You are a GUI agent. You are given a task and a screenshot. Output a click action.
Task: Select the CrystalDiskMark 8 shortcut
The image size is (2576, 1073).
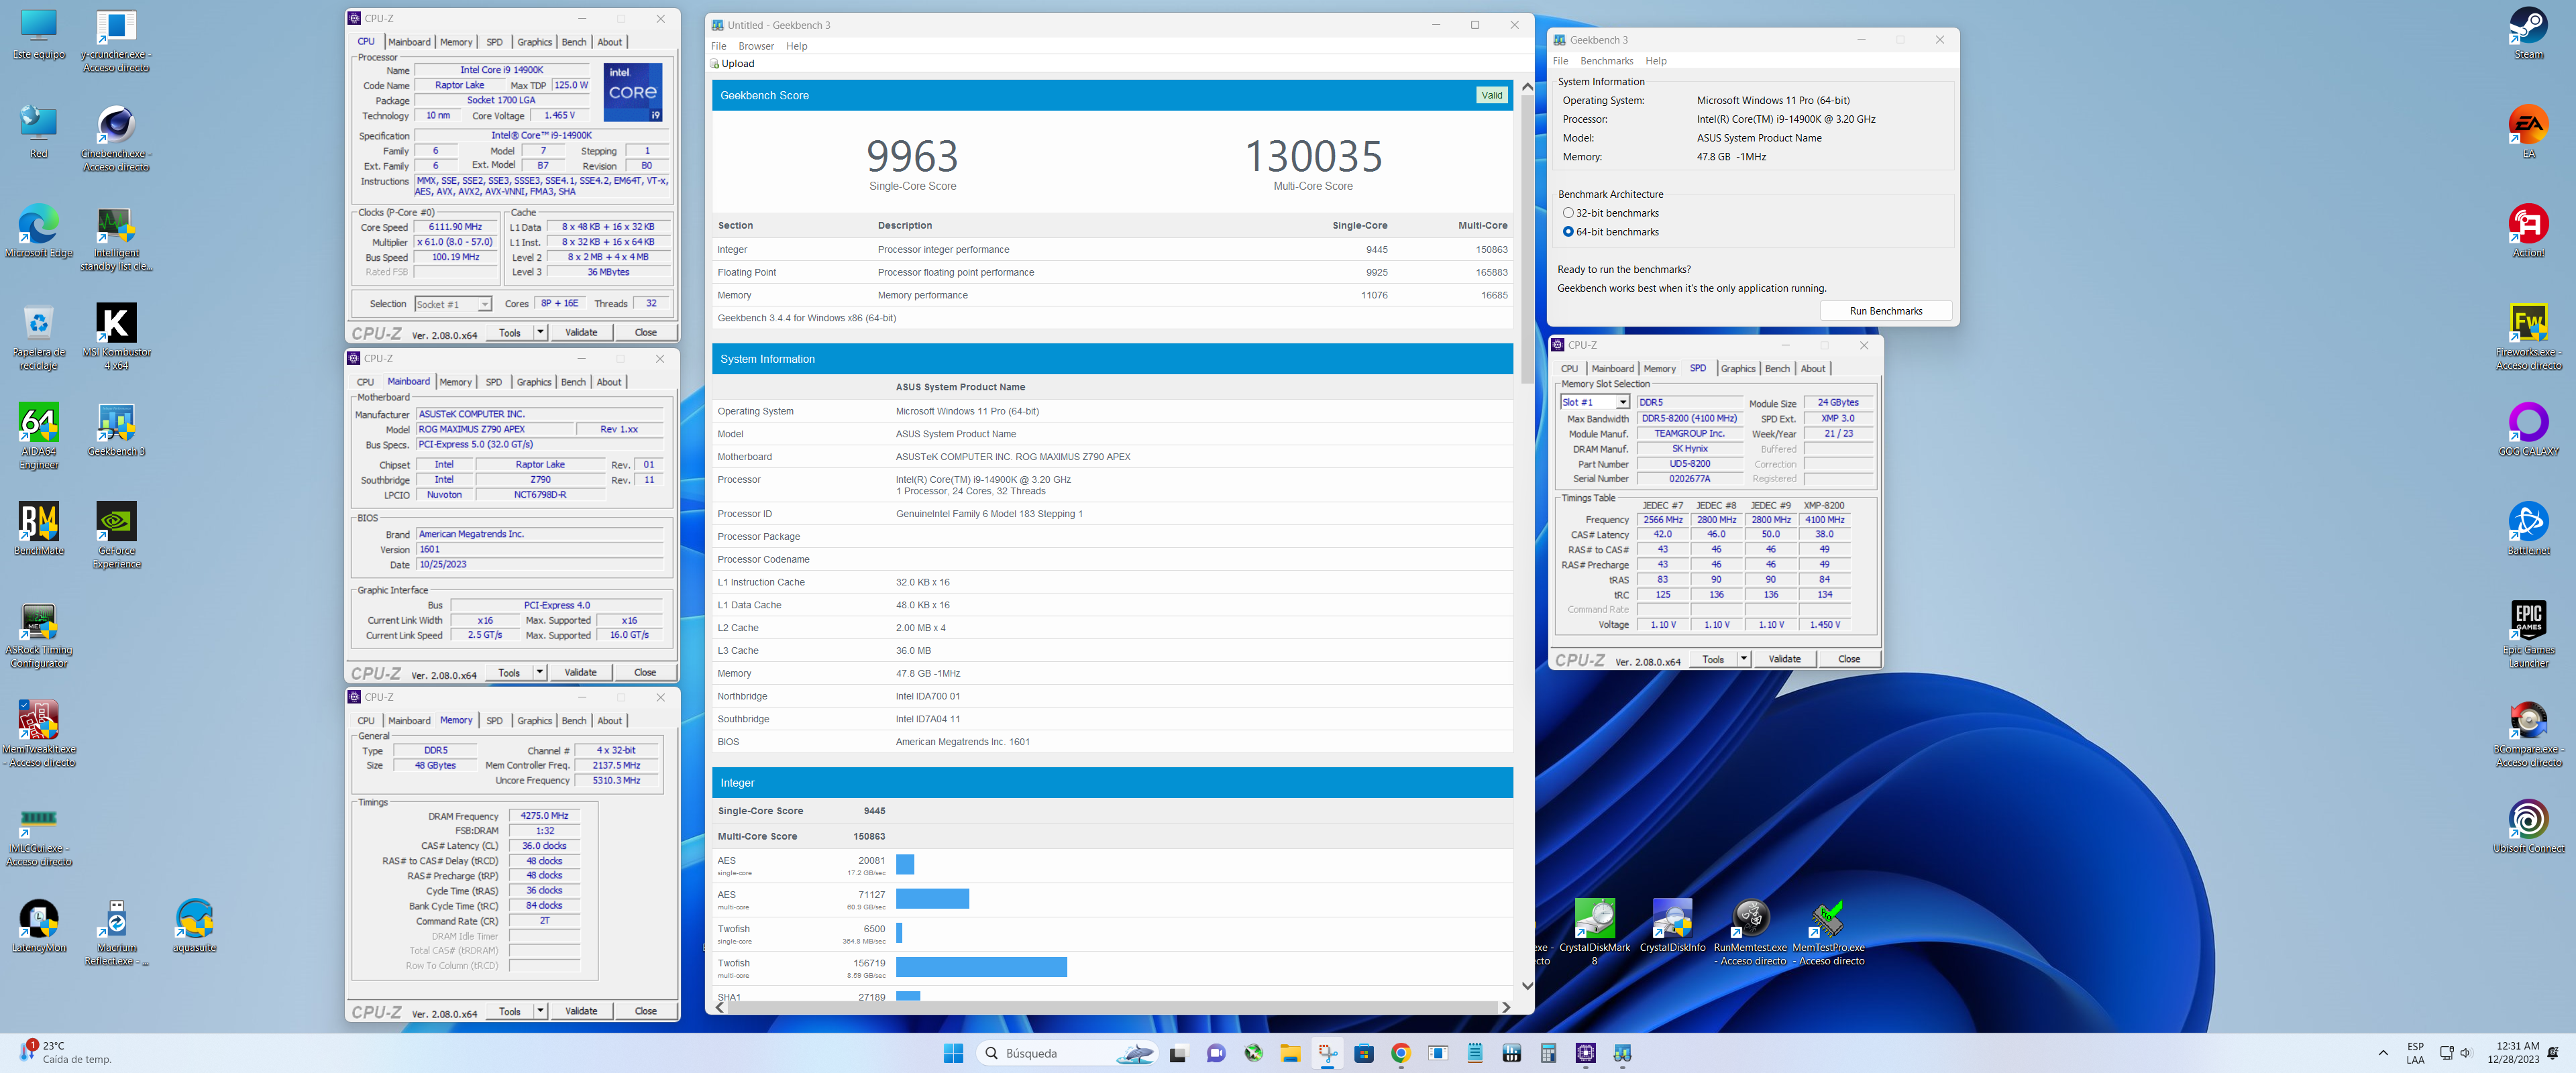click(x=1594, y=932)
